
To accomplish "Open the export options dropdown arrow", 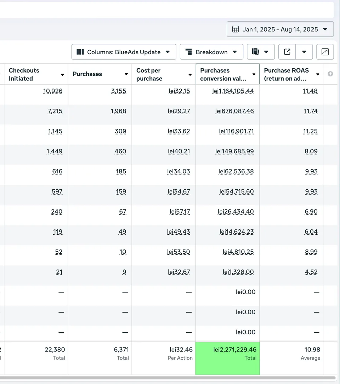I will coord(304,52).
